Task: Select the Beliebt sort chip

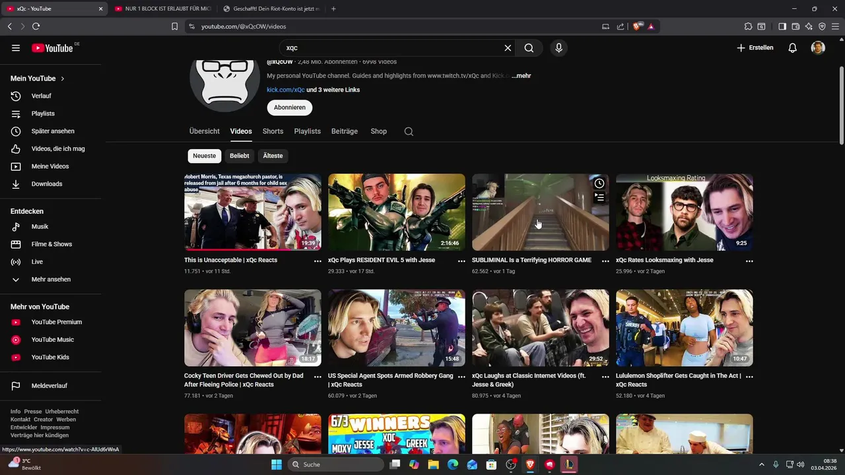Action: [x=240, y=156]
